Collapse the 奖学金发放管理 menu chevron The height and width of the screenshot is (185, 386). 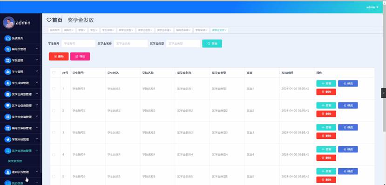click(x=37, y=150)
